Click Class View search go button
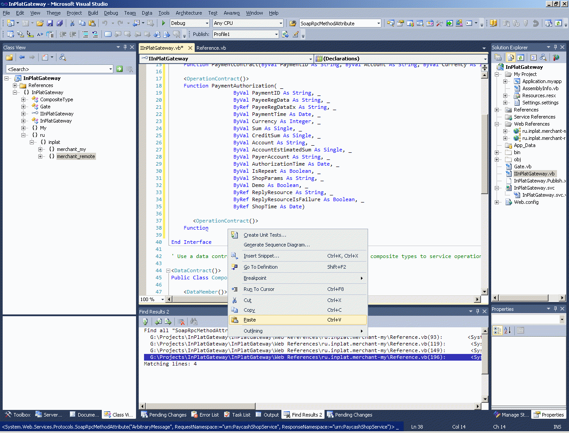Viewport: 569px width, 433px height. tap(120, 69)
